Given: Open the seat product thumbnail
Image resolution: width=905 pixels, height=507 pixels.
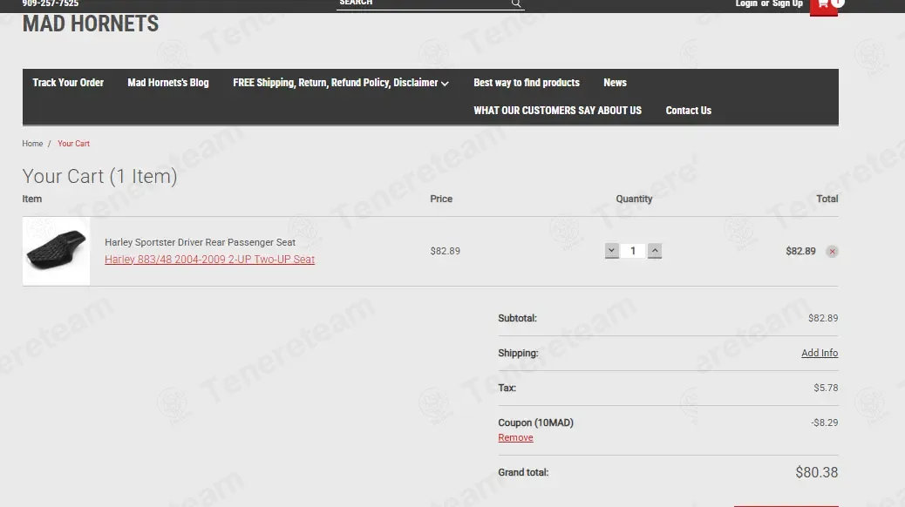Looking at the screenshot, I should point(56,251).
